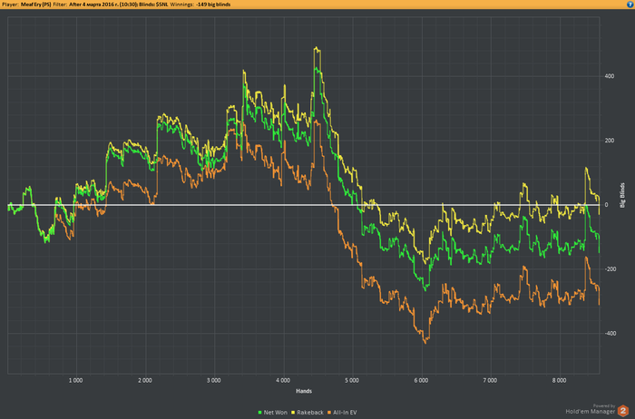Click the 200 big blinds axis label
The height and width of the screenshot is (419, 635).
point(610,141)
